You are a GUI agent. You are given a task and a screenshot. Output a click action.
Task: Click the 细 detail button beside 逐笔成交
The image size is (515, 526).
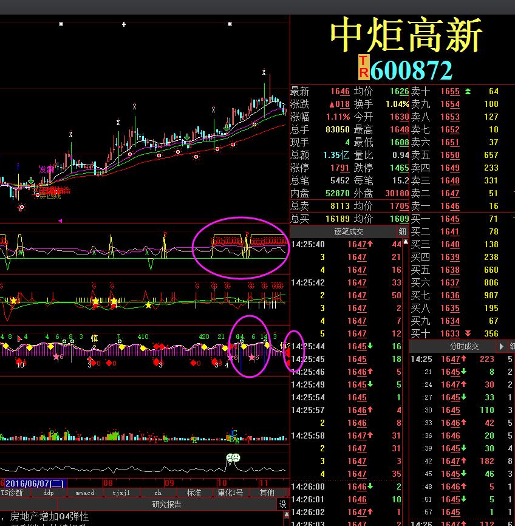click(402, 231)
